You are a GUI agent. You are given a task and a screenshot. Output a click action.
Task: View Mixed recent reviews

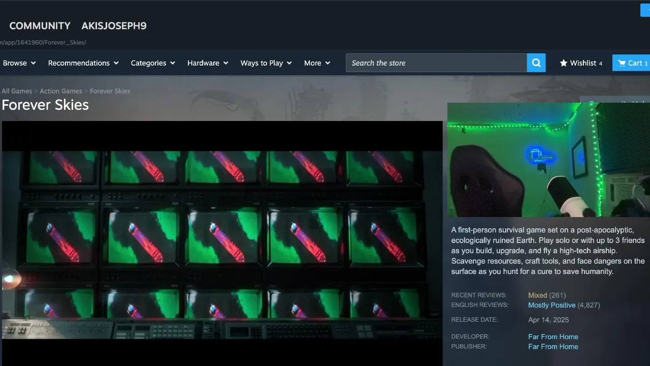pos(537,295)
